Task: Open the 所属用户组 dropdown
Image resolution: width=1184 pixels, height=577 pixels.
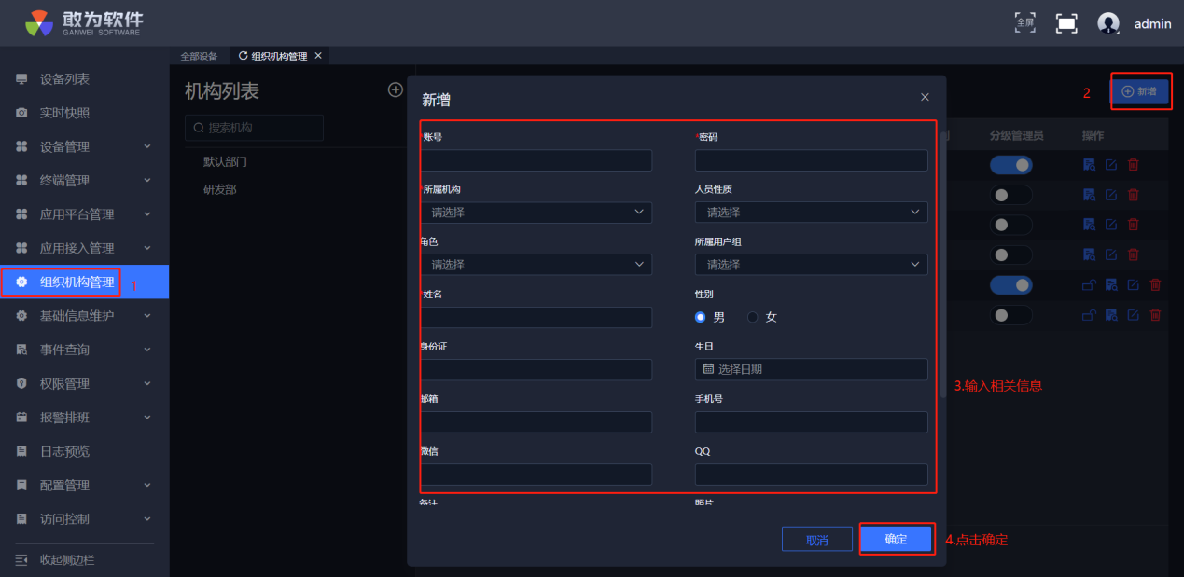Action: point(812,265)
